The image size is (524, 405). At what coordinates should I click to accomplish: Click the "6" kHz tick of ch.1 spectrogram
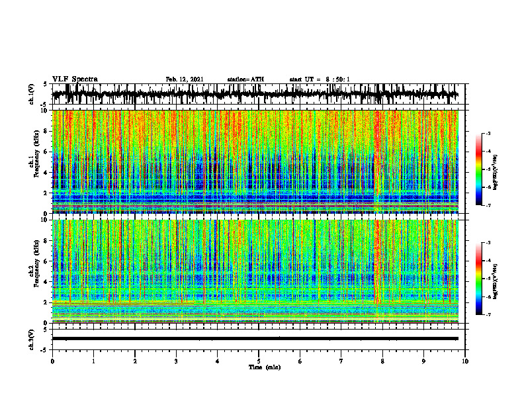pos(46,152)
